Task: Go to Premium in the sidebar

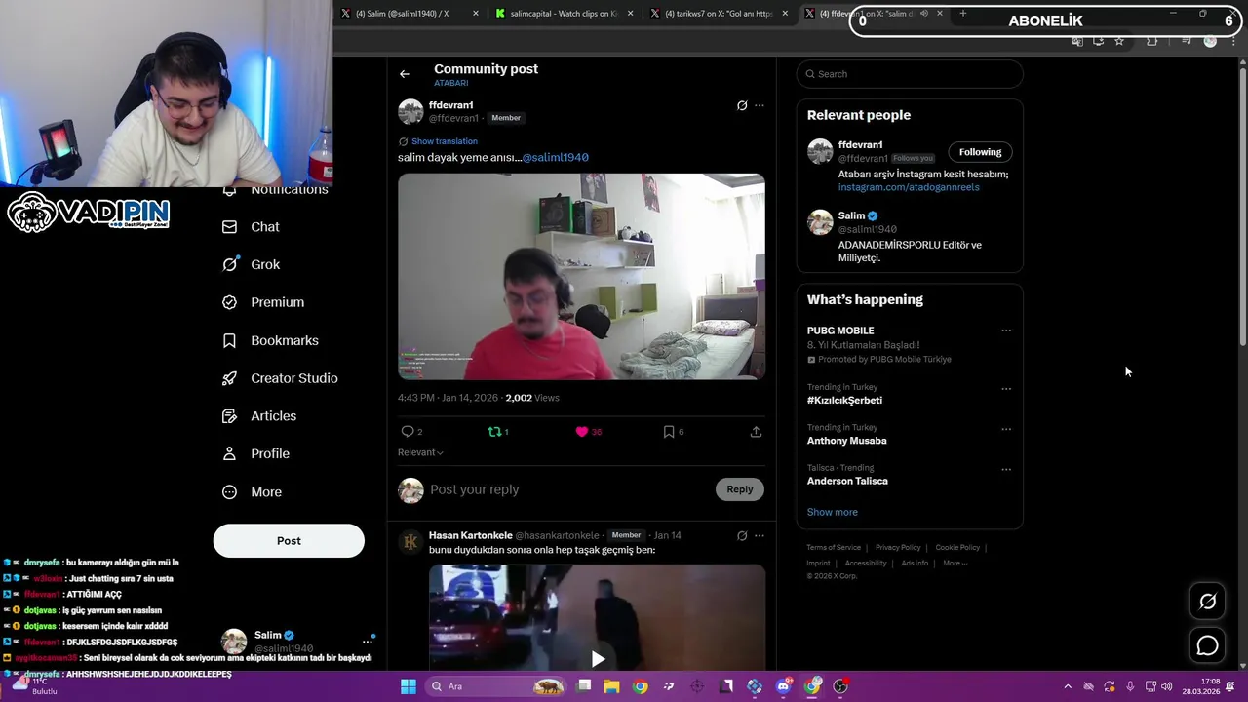Action: coord(262,302)
